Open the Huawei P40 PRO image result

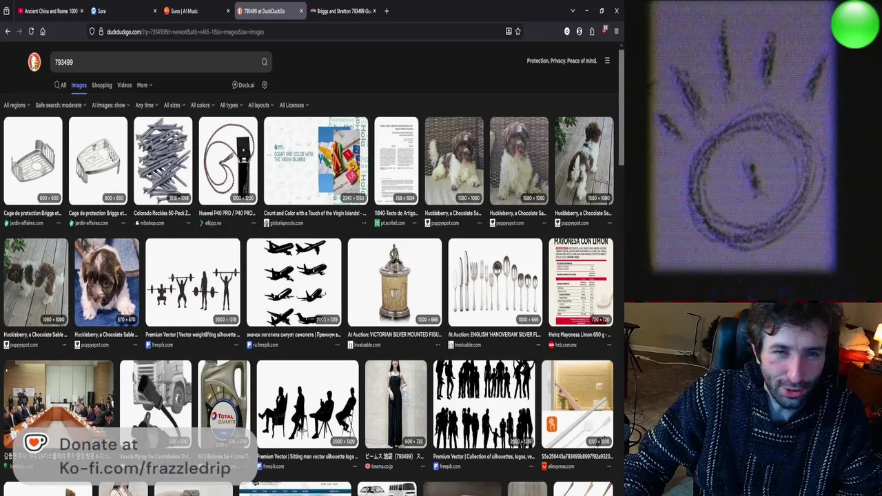(228, 161)
